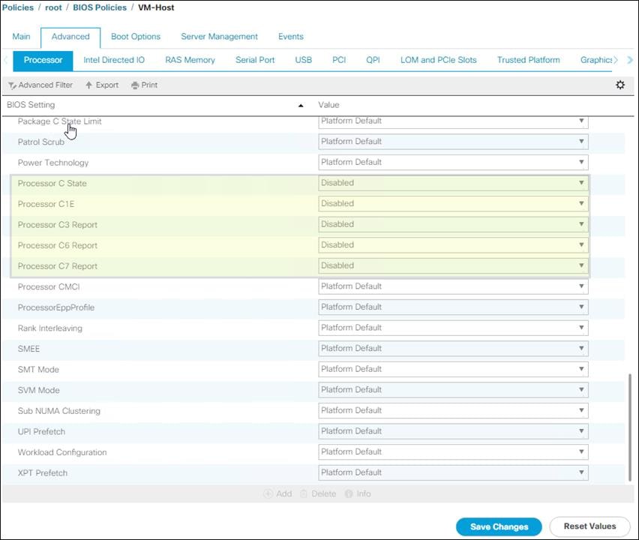
Task: Open the RAS Memory sub-tab
Action: click(190, 60)
